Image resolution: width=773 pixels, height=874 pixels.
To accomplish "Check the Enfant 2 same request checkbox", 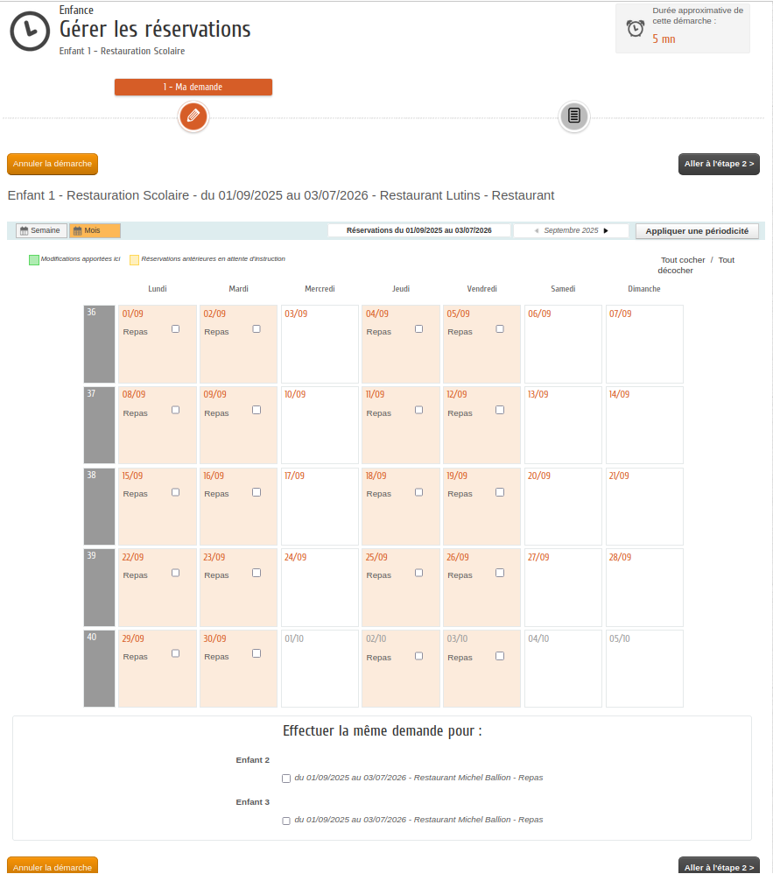I will [x=286, y=779].
